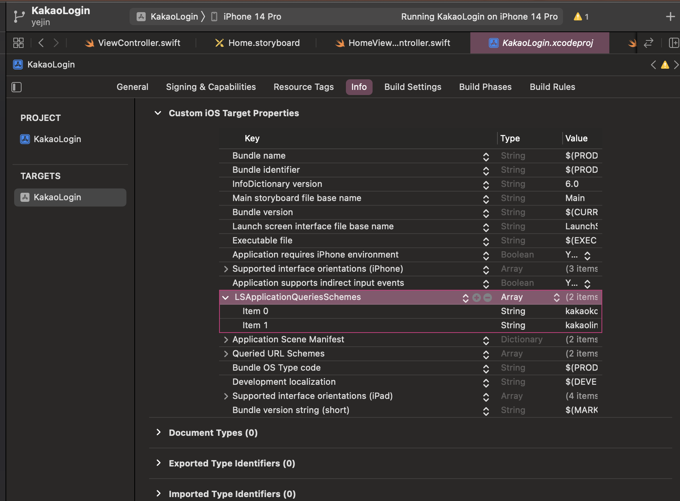
Task: Click the add item plus on LSApplicationQueriesSchemes
Action: 477,298
